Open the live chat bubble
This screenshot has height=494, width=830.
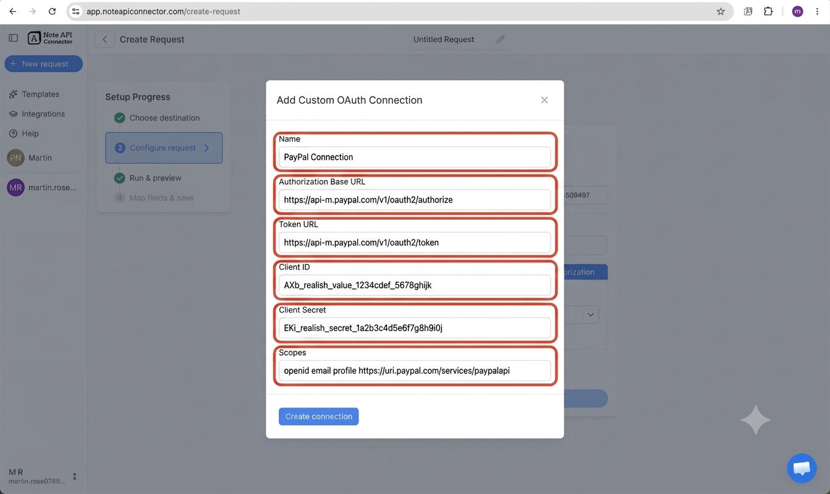tap(802, 467)
